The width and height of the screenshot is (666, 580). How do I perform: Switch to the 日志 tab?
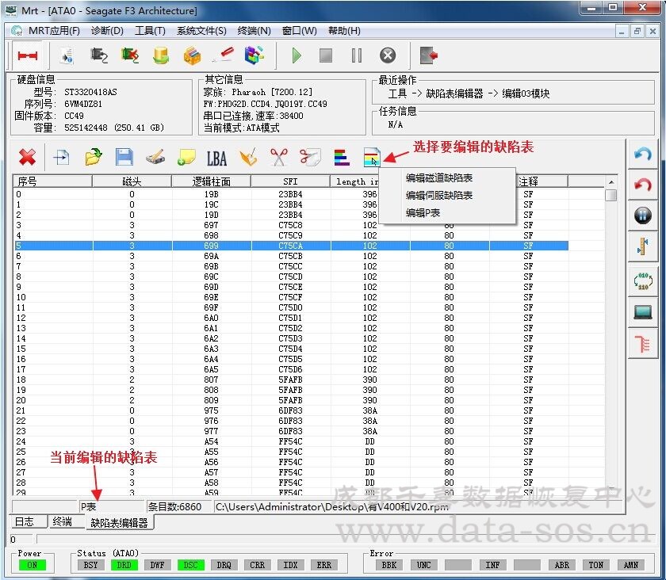(25, 521)
